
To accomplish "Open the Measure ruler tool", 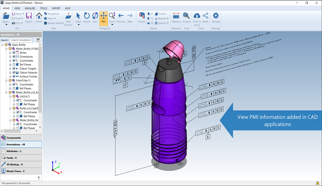I will (176, 17).
